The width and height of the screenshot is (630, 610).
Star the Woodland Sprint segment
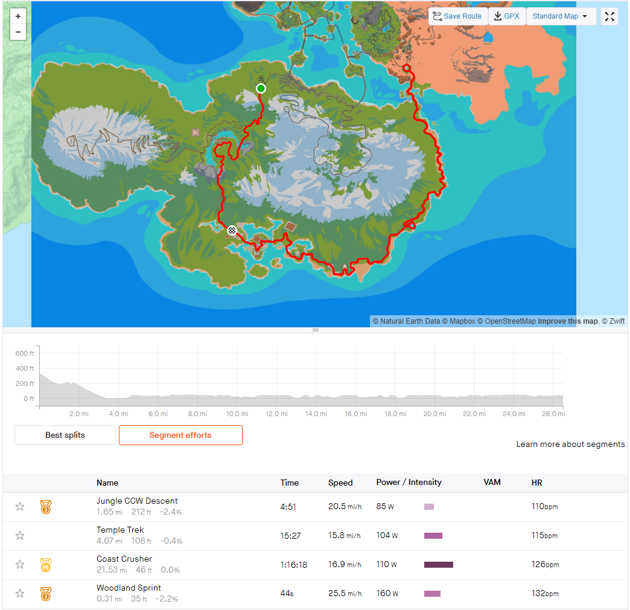(x=20, y=593)
